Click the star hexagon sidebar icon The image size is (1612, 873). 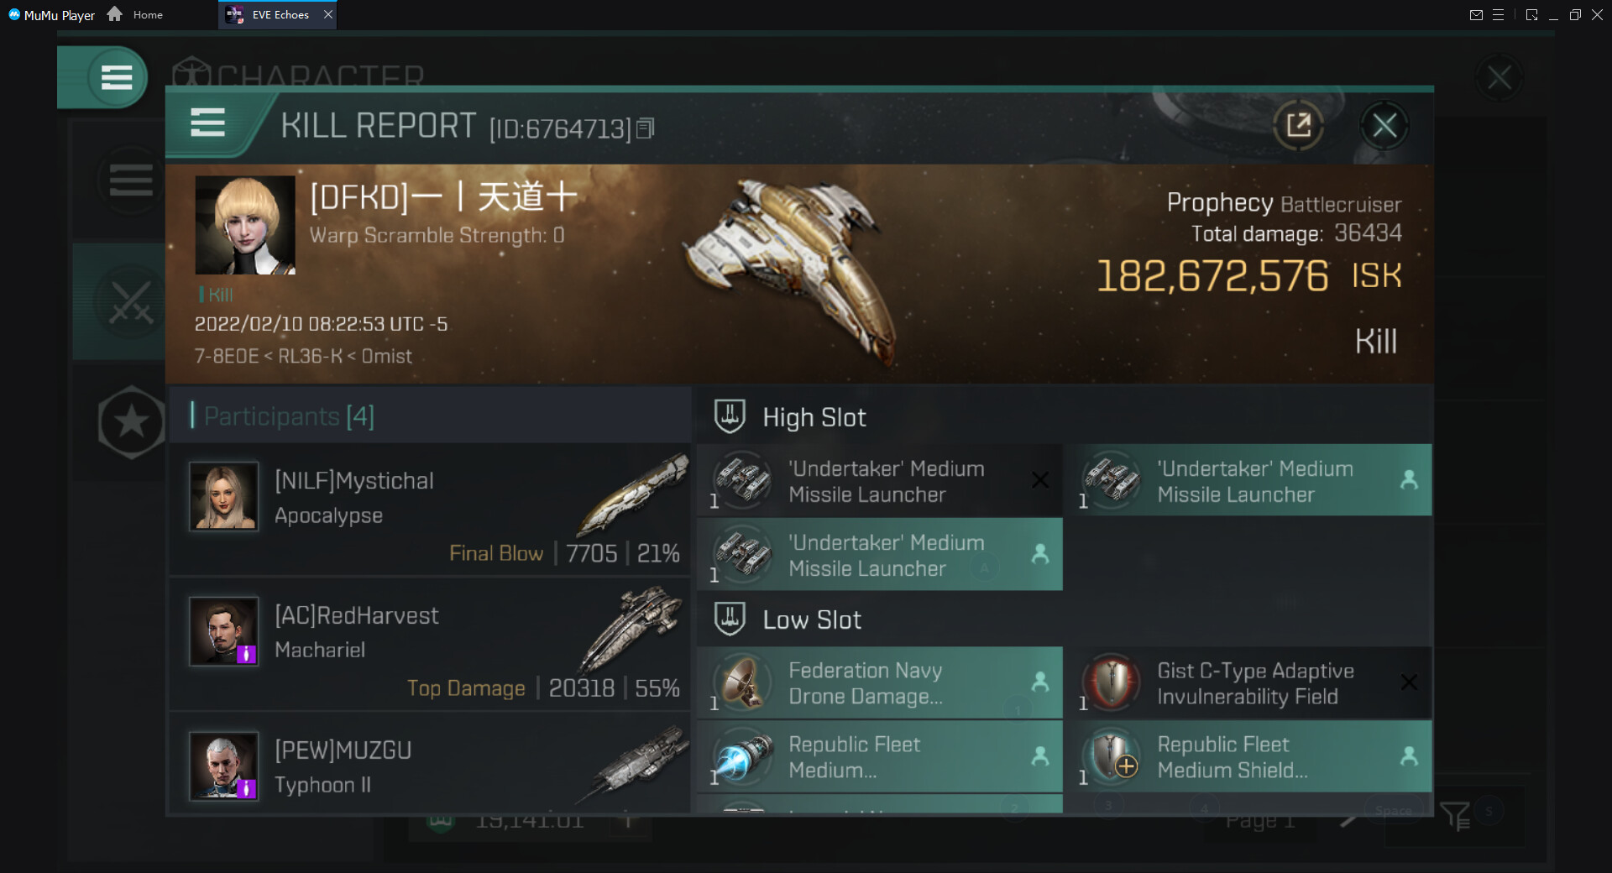(x=131, y=422)
